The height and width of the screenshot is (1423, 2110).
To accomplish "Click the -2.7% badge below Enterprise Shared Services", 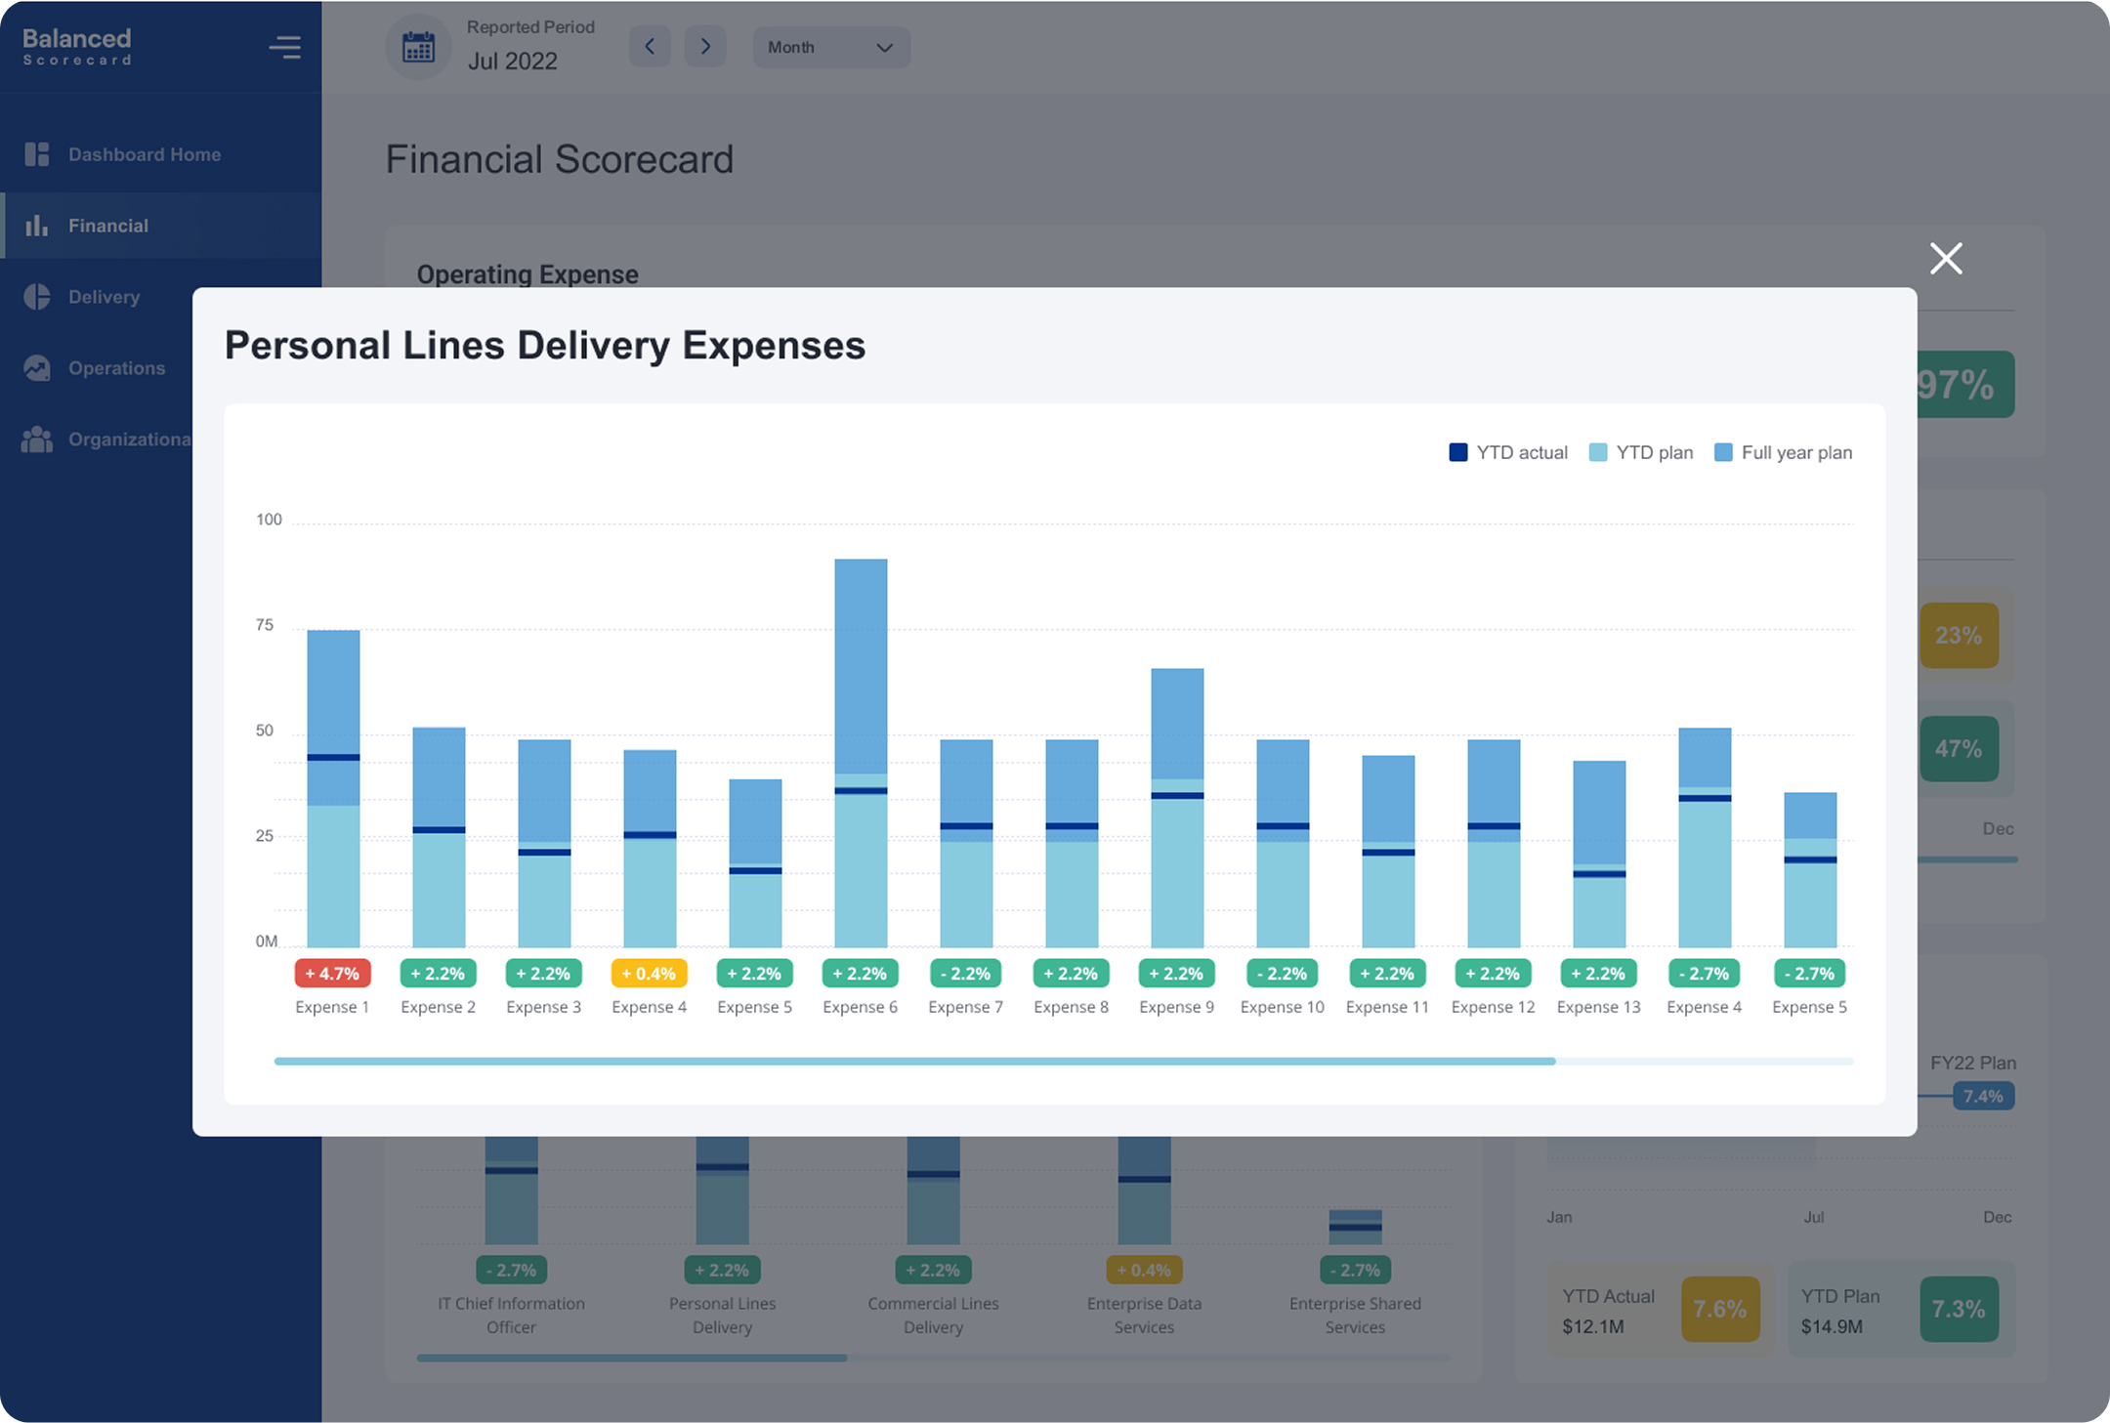I will 1355,1270.
